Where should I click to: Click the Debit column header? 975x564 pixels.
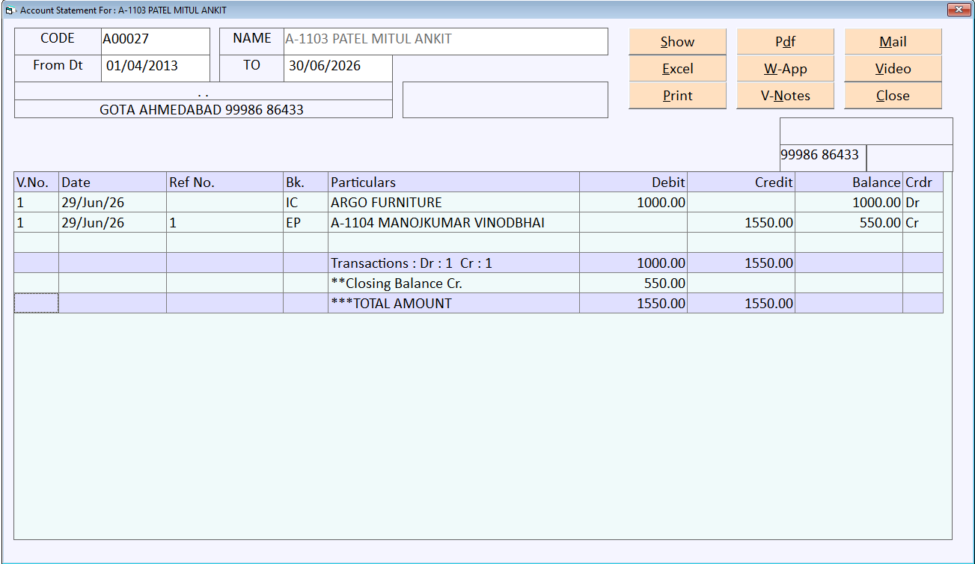[x=633, y=183]
